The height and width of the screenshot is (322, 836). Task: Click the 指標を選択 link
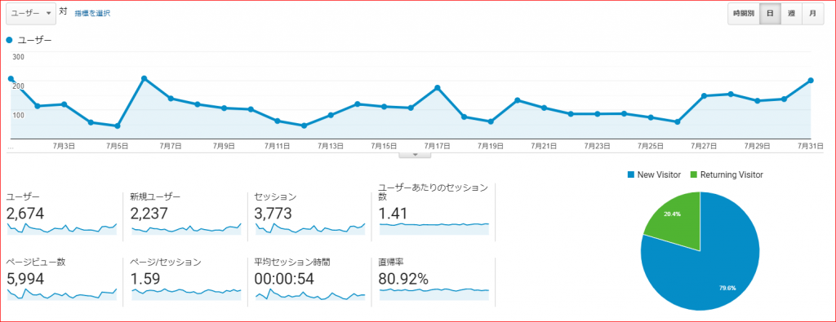(x=92, y=13)
